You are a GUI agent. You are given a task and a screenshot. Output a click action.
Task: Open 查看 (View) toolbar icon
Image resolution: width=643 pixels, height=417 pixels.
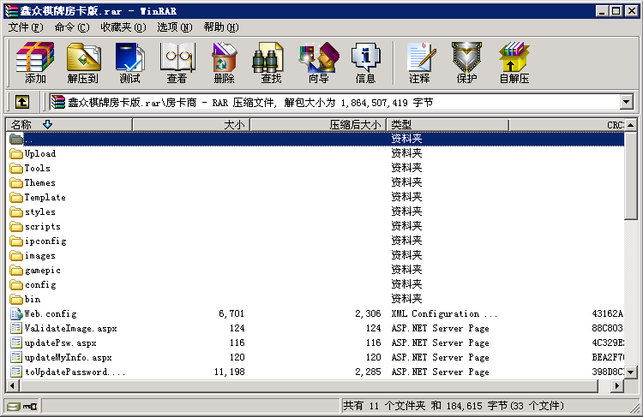click(177, 63)
